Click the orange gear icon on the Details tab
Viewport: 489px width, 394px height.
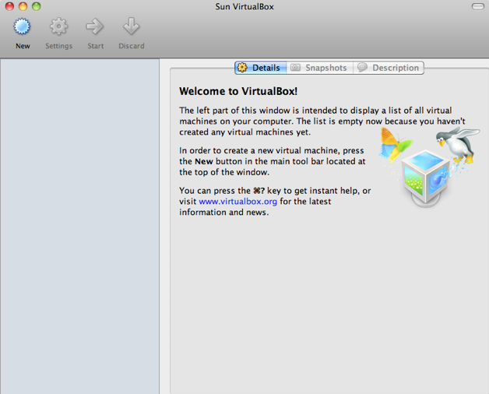pos(242,68)
